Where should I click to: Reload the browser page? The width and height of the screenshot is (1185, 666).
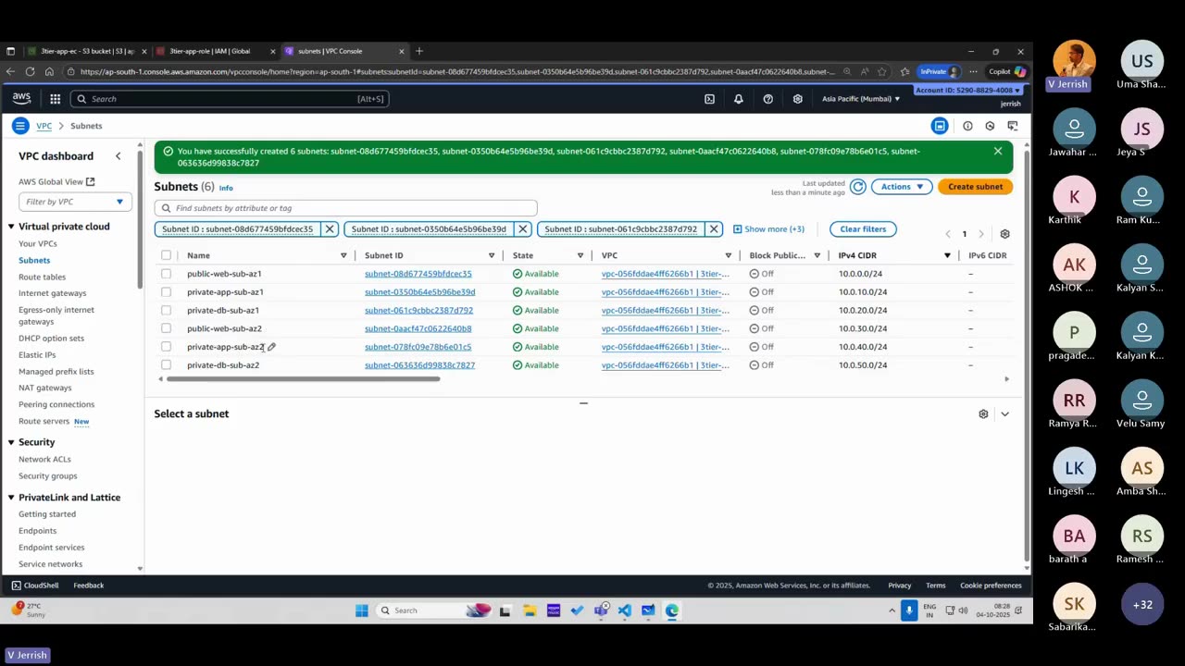pyautogui.click(x=30, y=71)
